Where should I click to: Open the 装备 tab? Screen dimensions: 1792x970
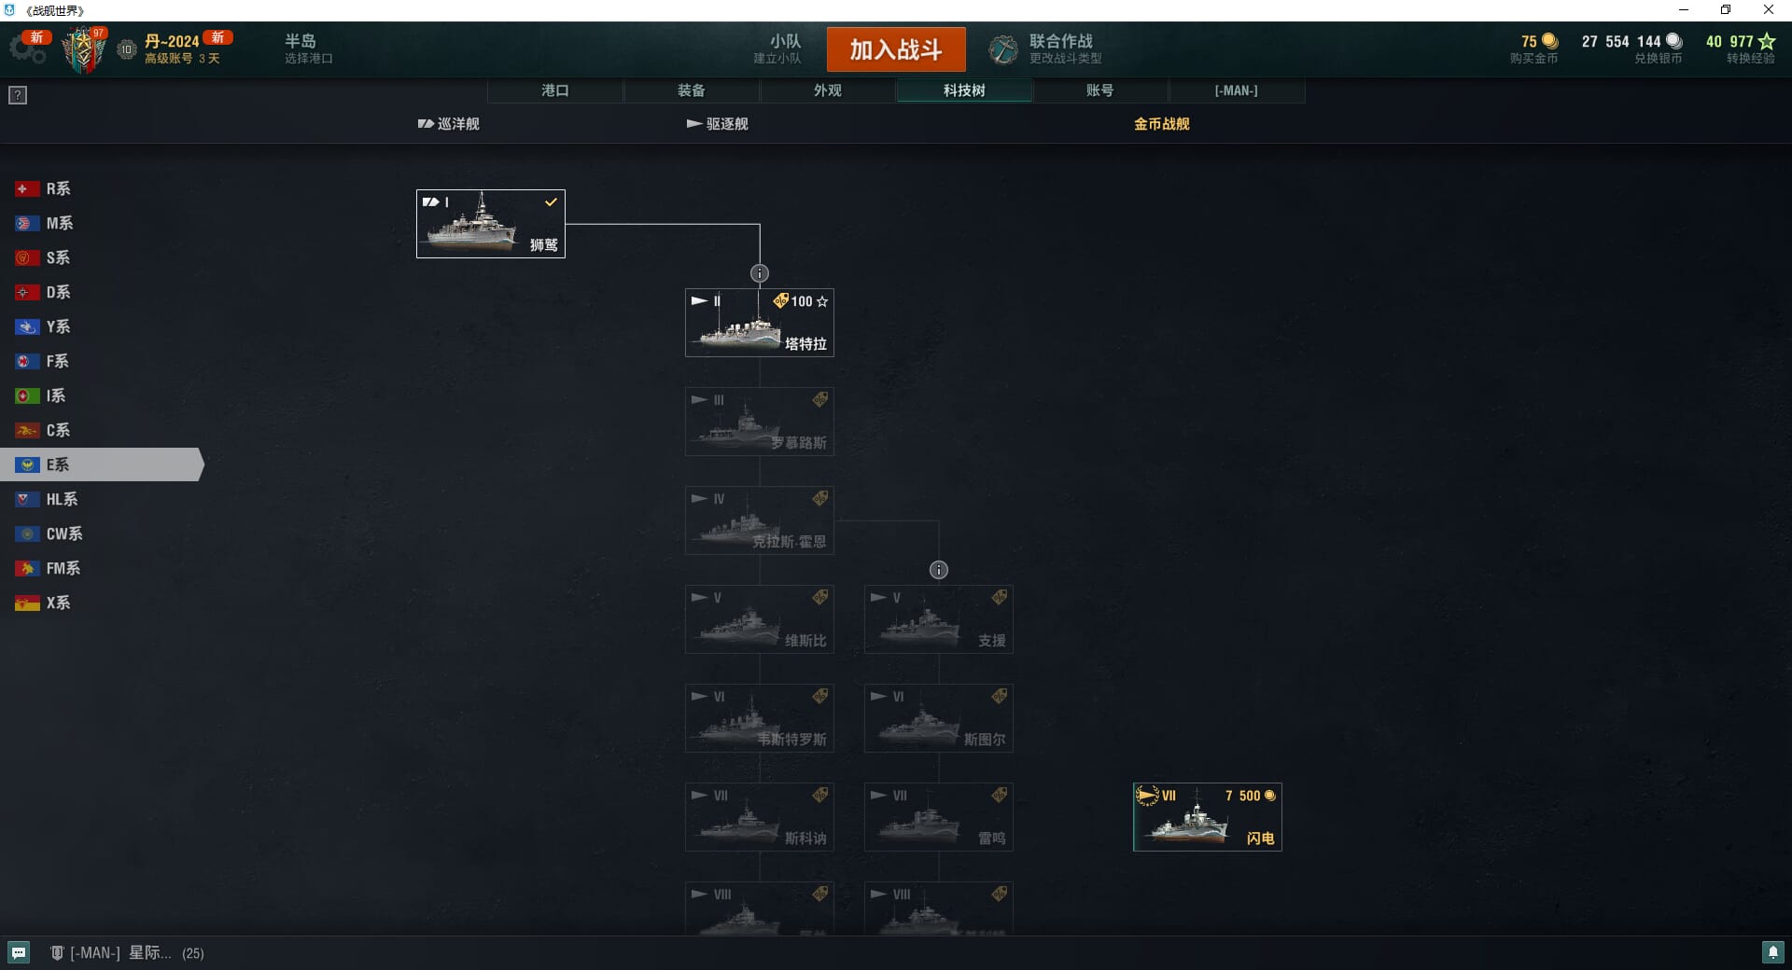click(x=692, y=90)
